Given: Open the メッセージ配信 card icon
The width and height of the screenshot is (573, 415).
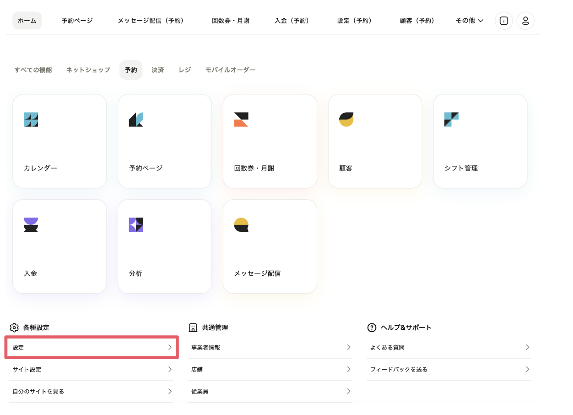Looking at the screenshot, I should [241, 225].
